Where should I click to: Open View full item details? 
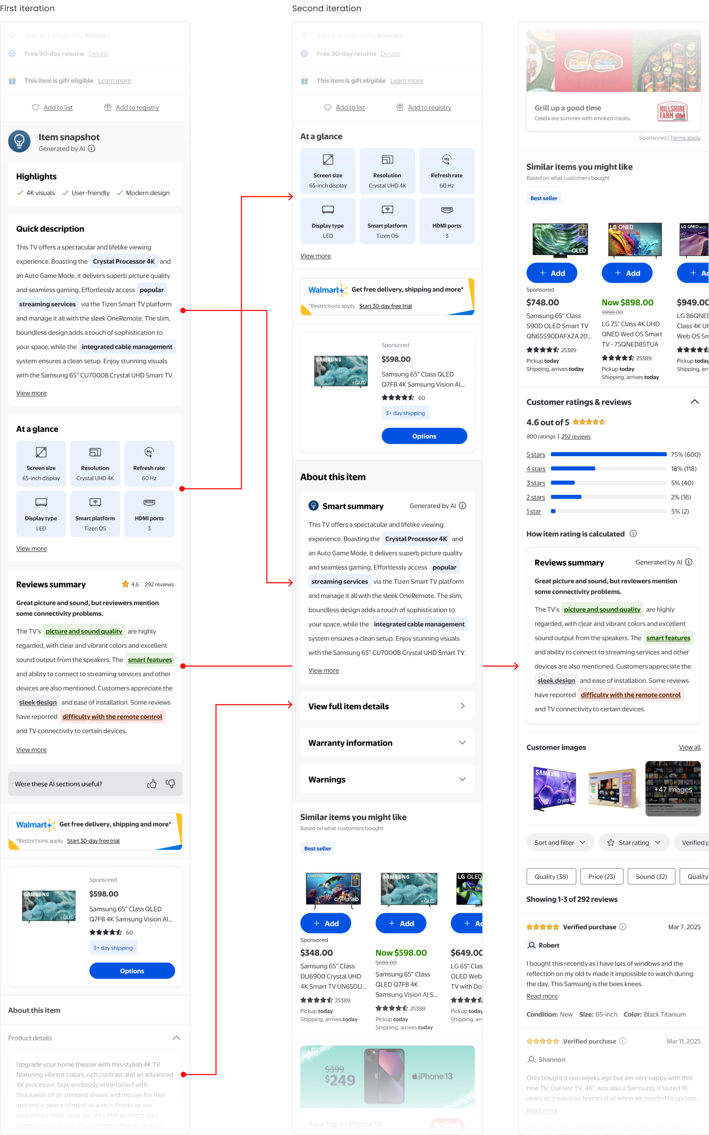click(x=388, y=706)
